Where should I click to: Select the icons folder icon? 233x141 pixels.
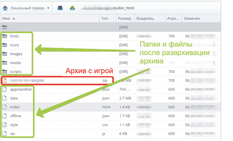point(5,45)
